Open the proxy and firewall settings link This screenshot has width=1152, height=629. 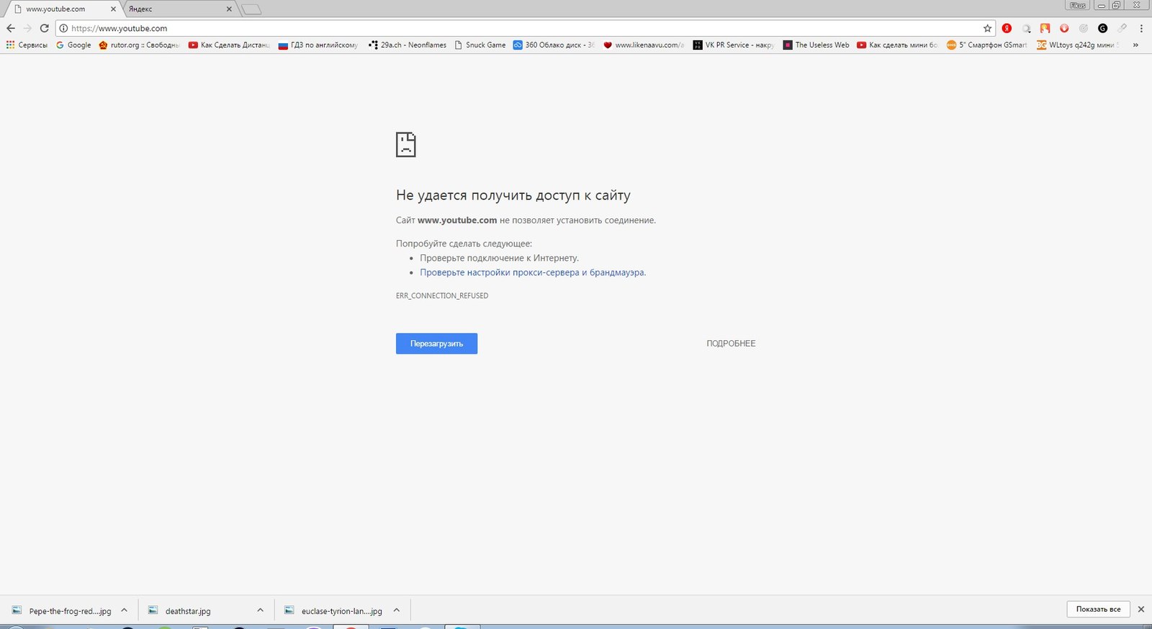(533, 272)
